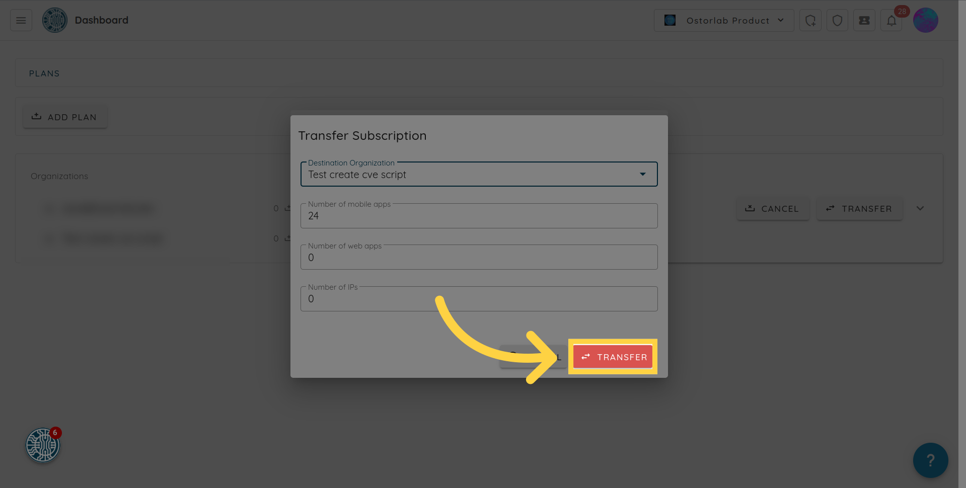Confirm with the red Transfer button
The image size is (966, 488).
point(613,357)
